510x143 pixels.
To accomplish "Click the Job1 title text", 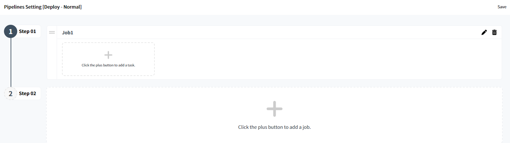I will pos(68,33).
